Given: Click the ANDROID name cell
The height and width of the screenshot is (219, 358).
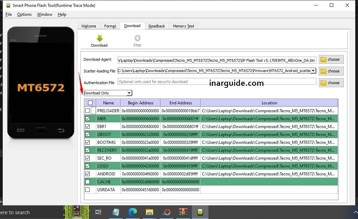Looking at the screenshot, I should [x=108, y=174].
